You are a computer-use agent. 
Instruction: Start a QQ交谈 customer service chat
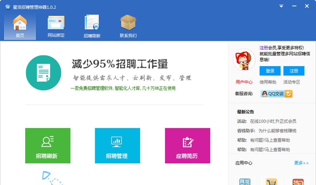coord(276,94)
